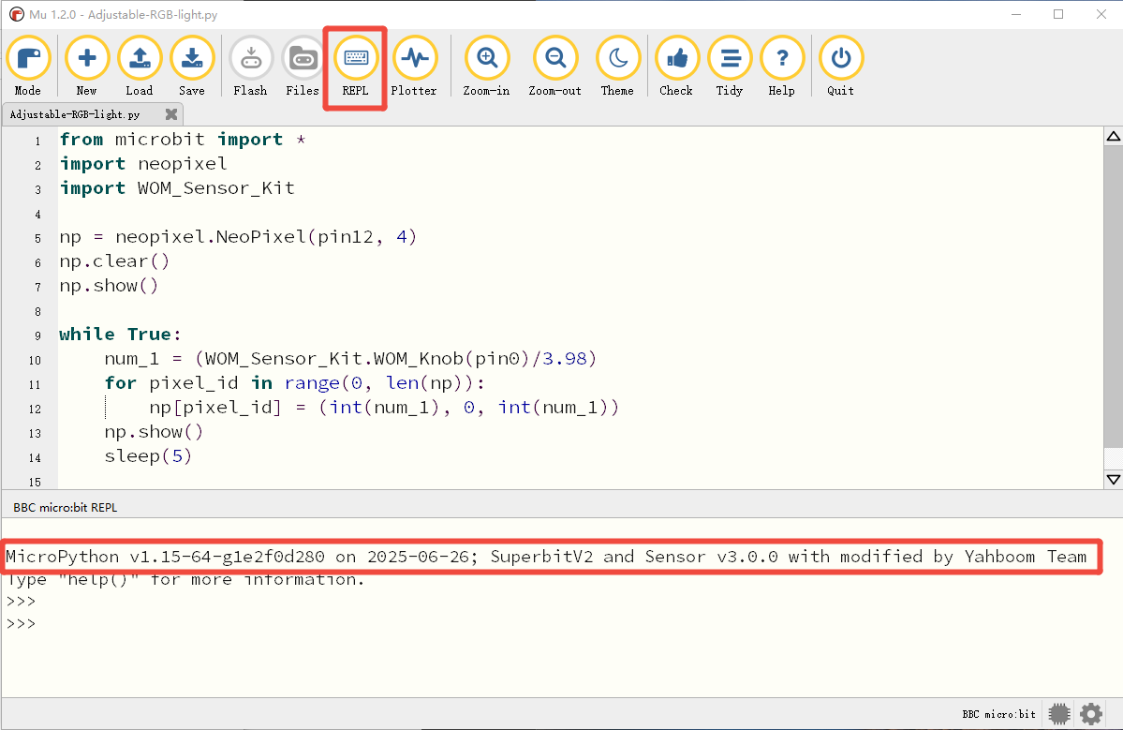Screen dimensions: 1123x730
Task: Click the 'from microbit import *' line
Action: [x=183, y=140]
